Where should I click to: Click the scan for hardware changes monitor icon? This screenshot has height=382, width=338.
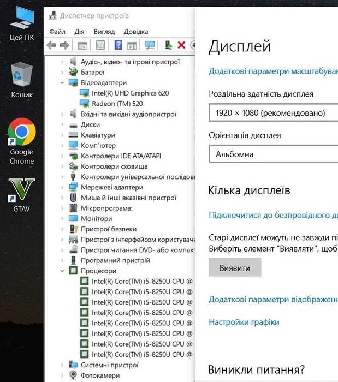tap(150, 45)
